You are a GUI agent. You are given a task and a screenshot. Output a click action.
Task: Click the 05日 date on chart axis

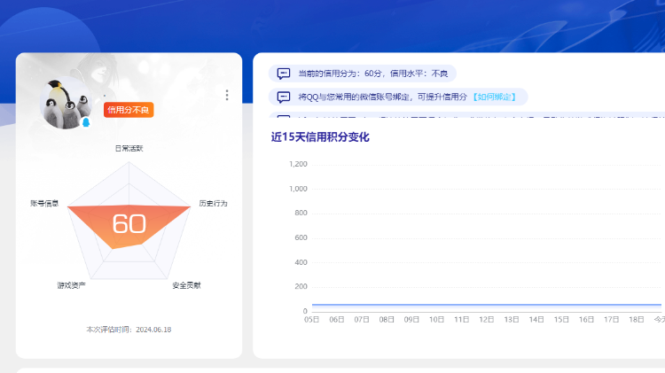pos(311,319)
